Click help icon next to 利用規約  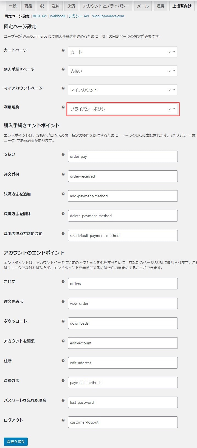click(63, 107)
